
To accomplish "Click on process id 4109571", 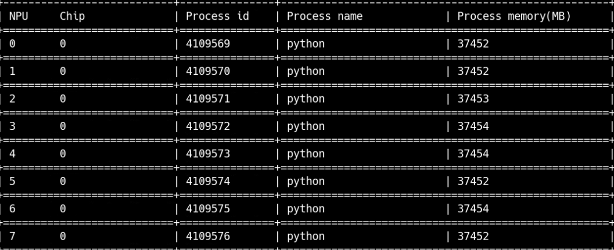I will [208, 99].
